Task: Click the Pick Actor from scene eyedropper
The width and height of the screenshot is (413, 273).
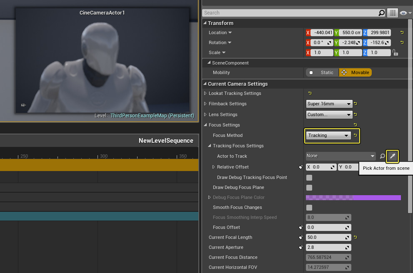Action: tap(392, 156)
